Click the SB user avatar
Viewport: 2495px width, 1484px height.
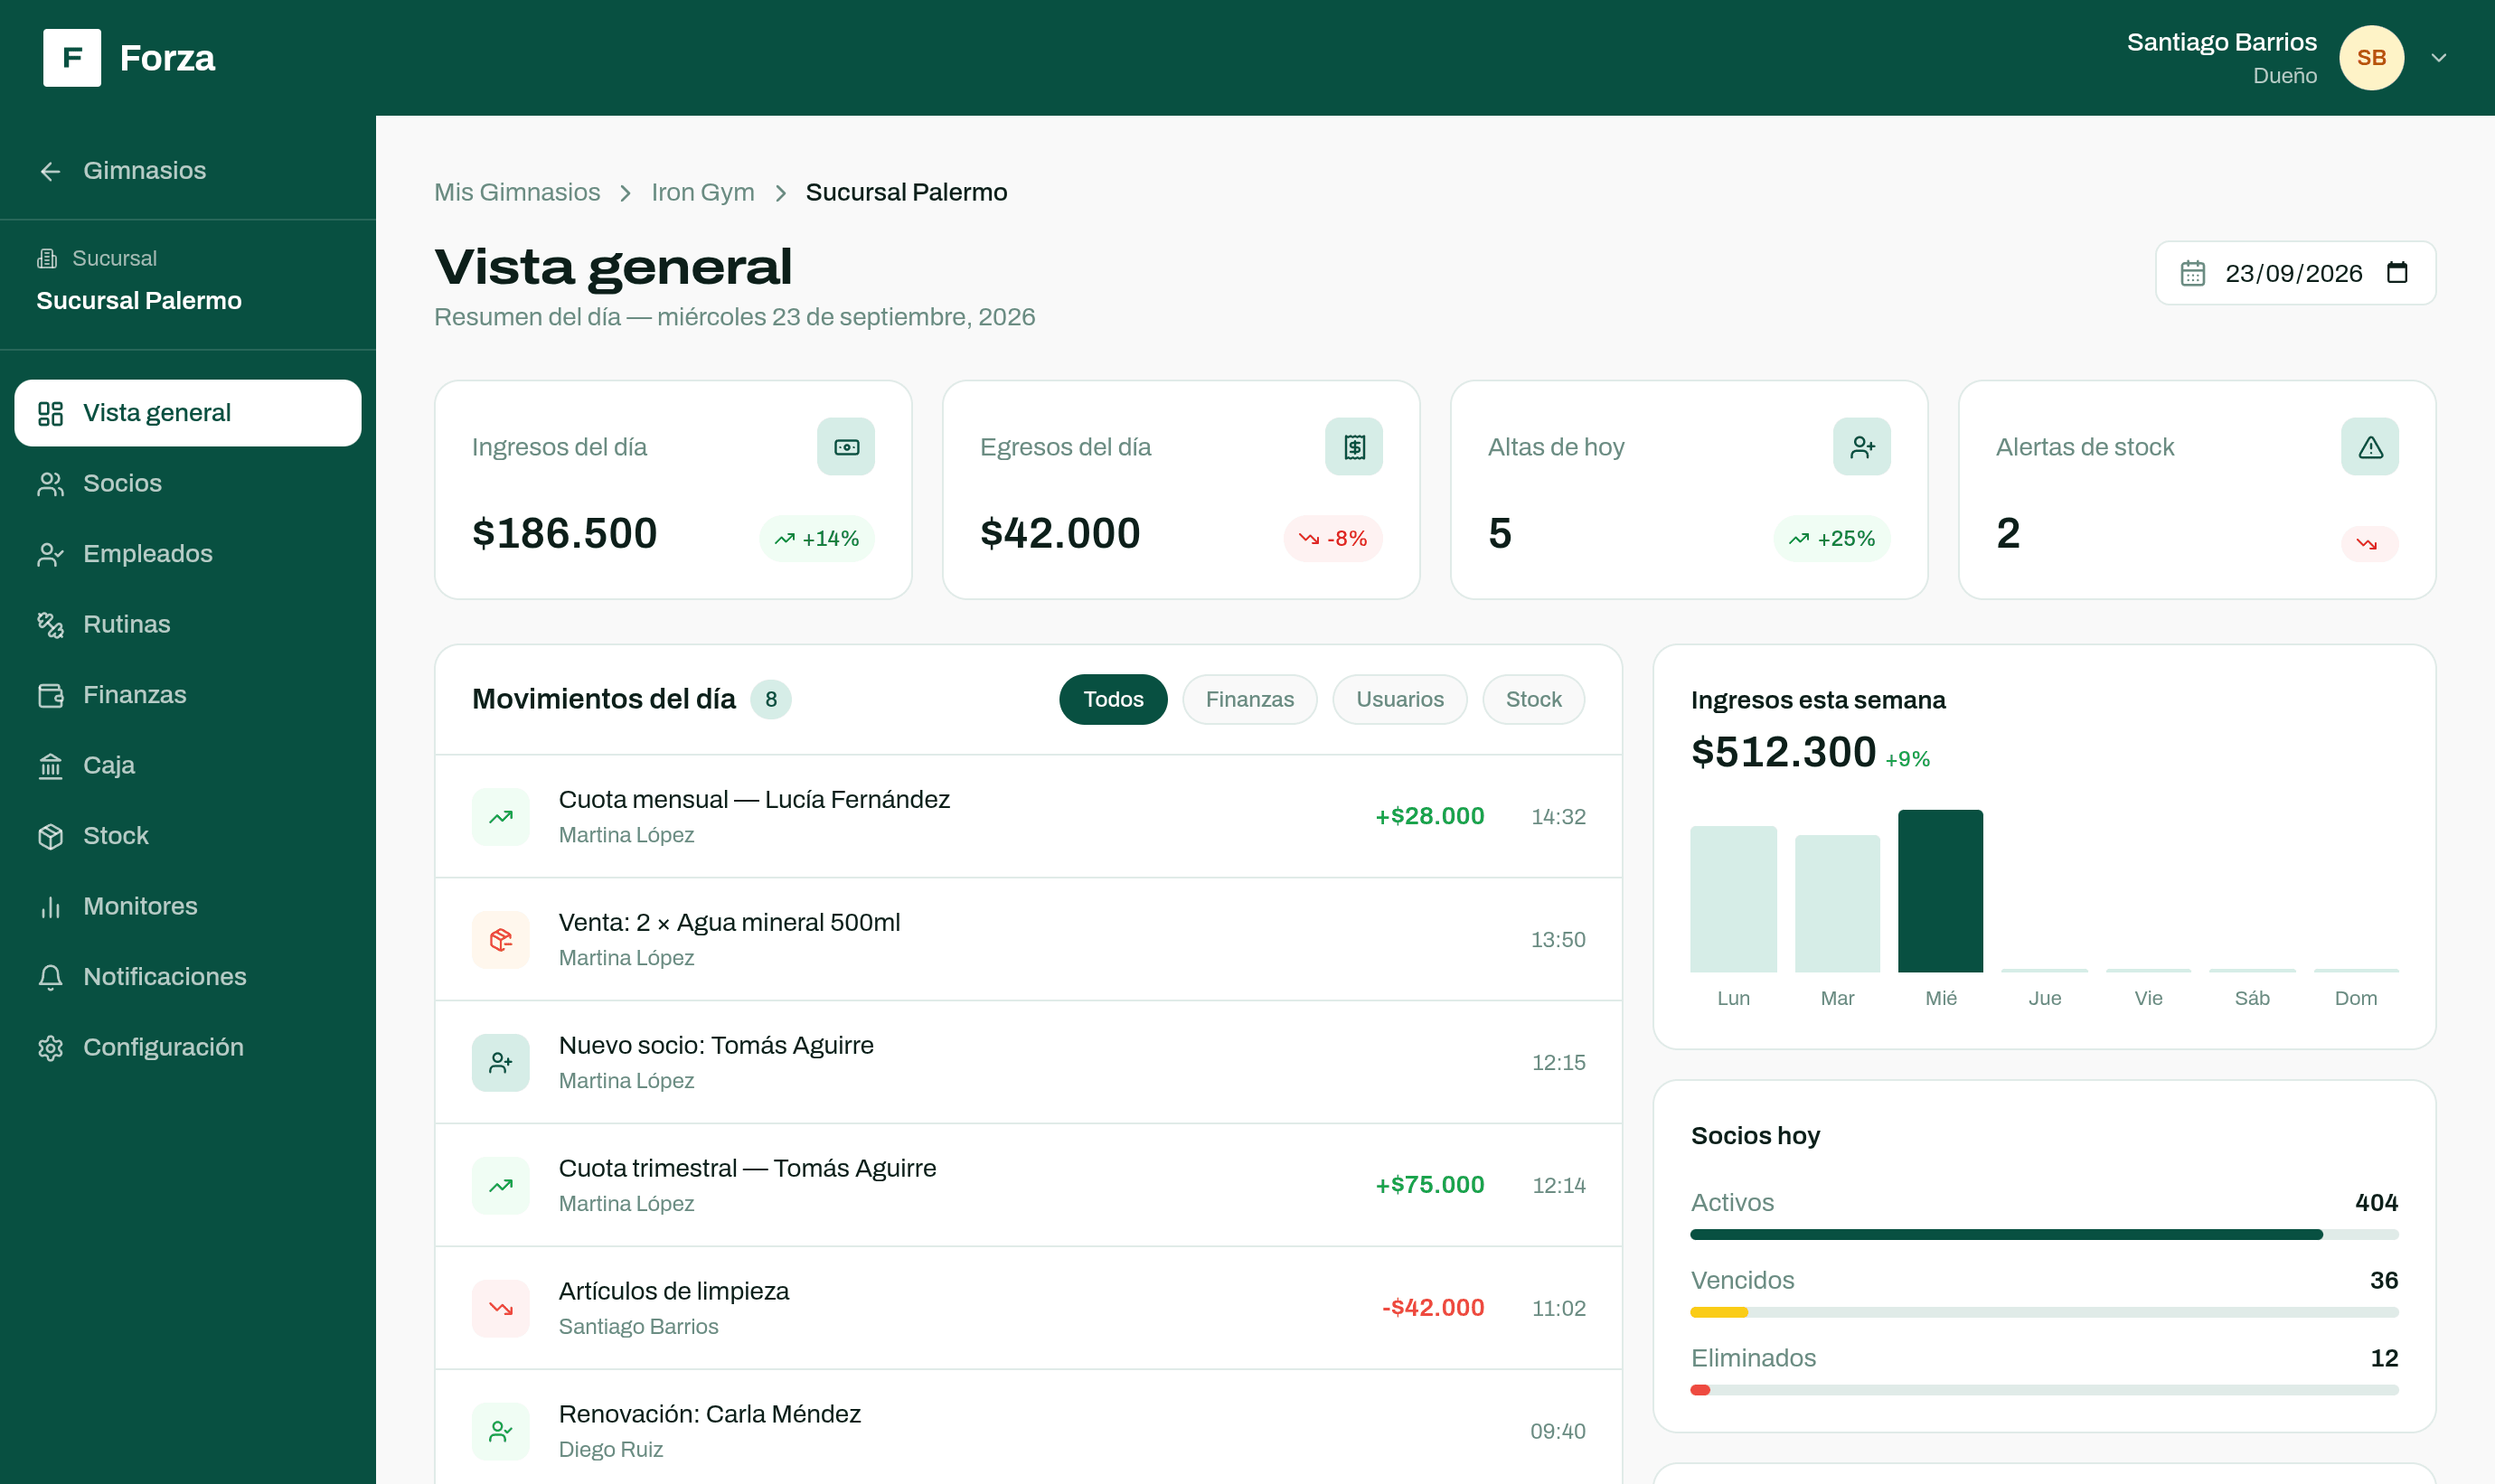tap(2371, 58)
